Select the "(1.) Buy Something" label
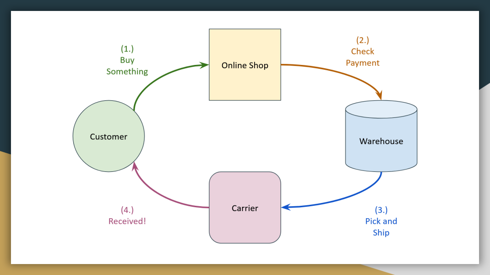The width and height of the screenshot is (490, 275). tap(127, 60)
